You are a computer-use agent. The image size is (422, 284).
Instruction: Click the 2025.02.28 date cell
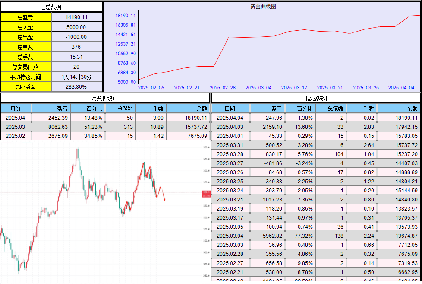click(231, 254)
